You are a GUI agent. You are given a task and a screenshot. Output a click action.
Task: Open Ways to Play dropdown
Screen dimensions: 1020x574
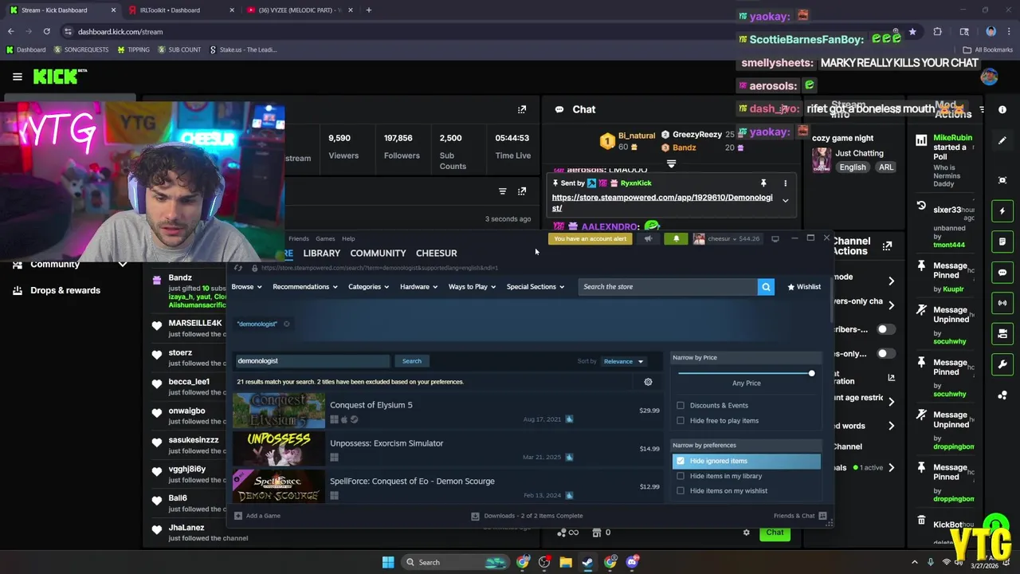[472, 287]
